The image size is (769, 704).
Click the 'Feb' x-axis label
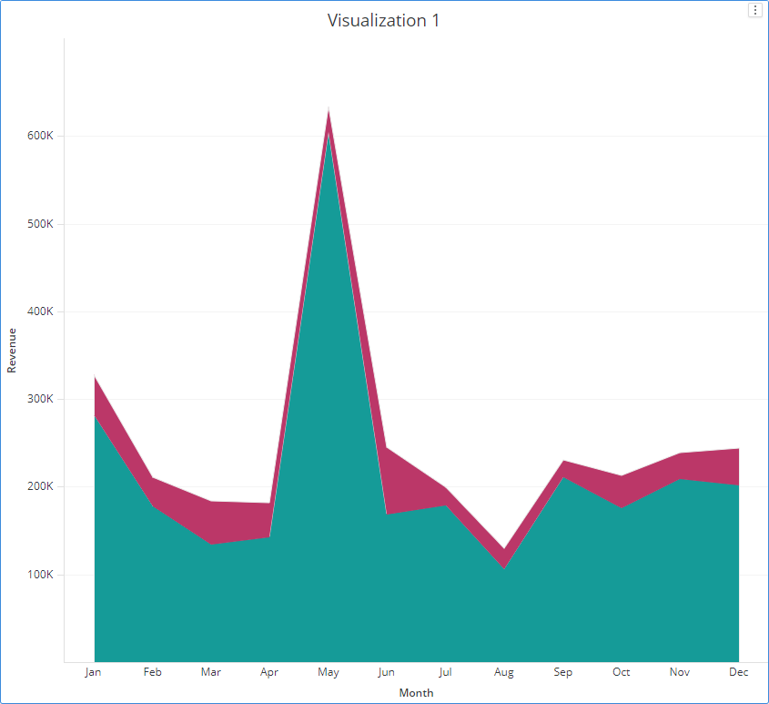pos(152,672)
